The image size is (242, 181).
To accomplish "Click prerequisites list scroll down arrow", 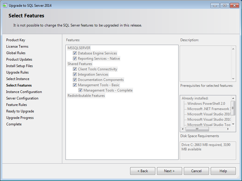I will (x=233, y=124).
